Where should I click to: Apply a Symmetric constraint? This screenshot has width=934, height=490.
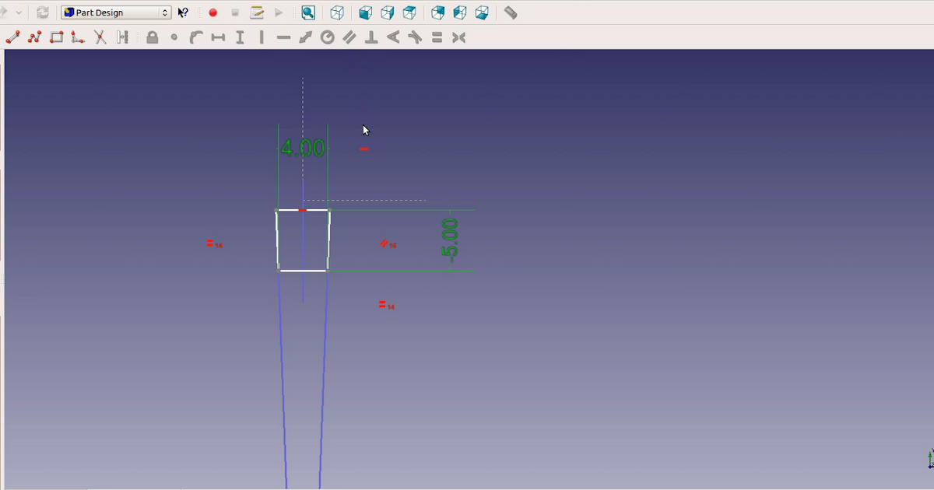click(x=459, y=37)
